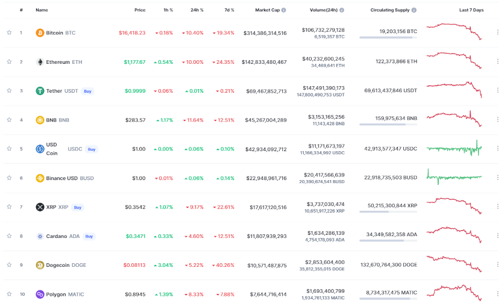Click the purple Polygon logo icon
The image size is (504, 303).
point(40,294)
